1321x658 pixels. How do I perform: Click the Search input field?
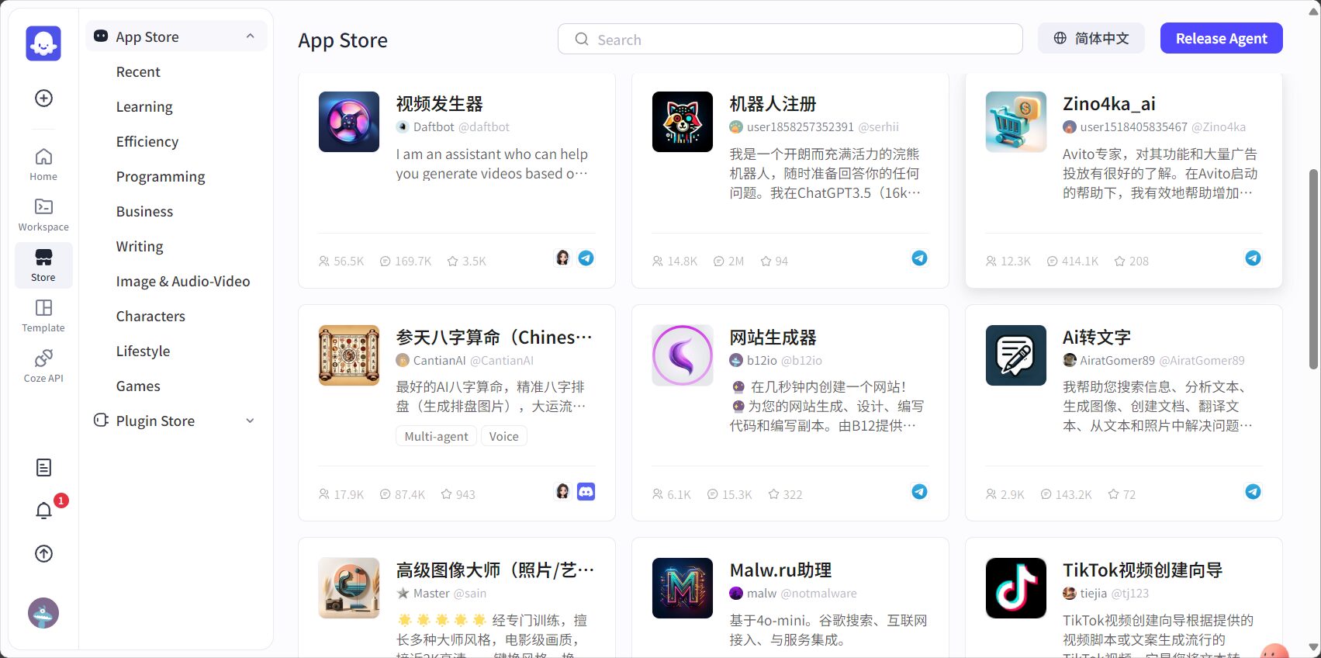(790, 39)
